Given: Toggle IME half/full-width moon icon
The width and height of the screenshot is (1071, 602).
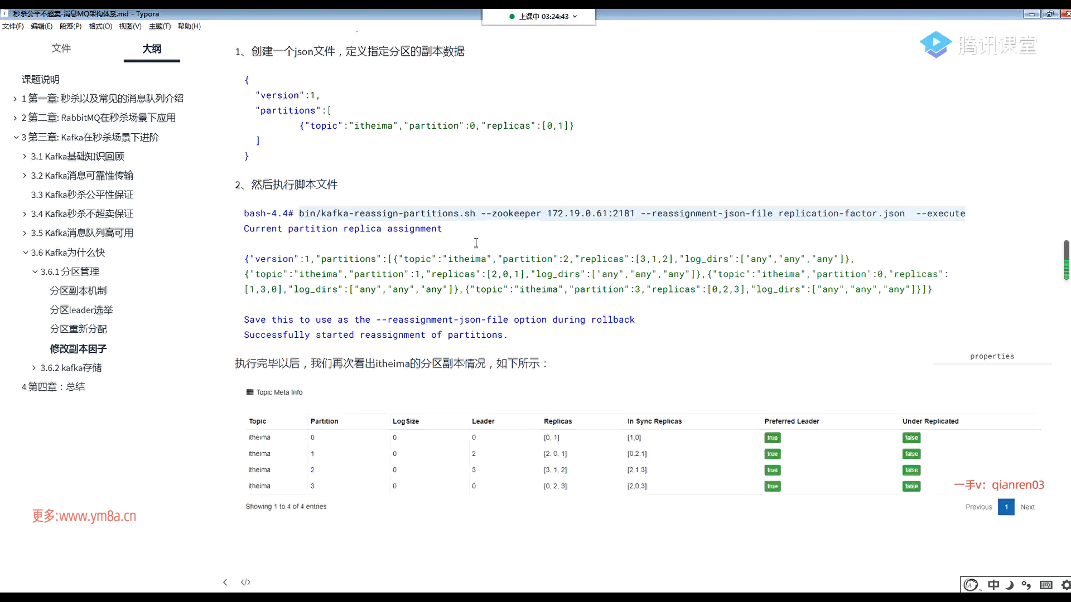Looking at the screenshot, I should (1010, 585).
